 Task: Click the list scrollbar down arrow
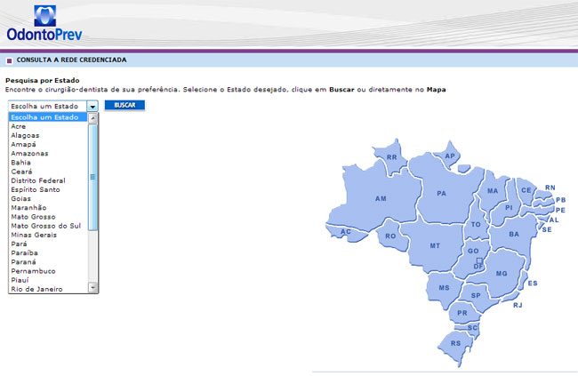92,287
